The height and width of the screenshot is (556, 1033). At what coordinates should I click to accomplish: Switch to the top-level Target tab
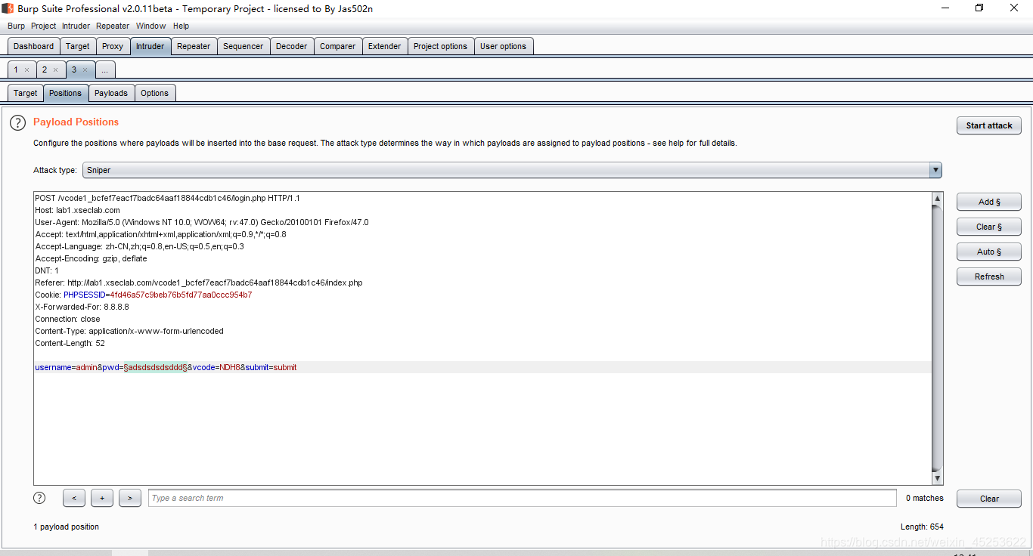click(x=77, y=46)
